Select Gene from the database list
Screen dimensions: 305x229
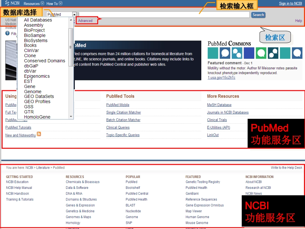[x=30, y=86]
